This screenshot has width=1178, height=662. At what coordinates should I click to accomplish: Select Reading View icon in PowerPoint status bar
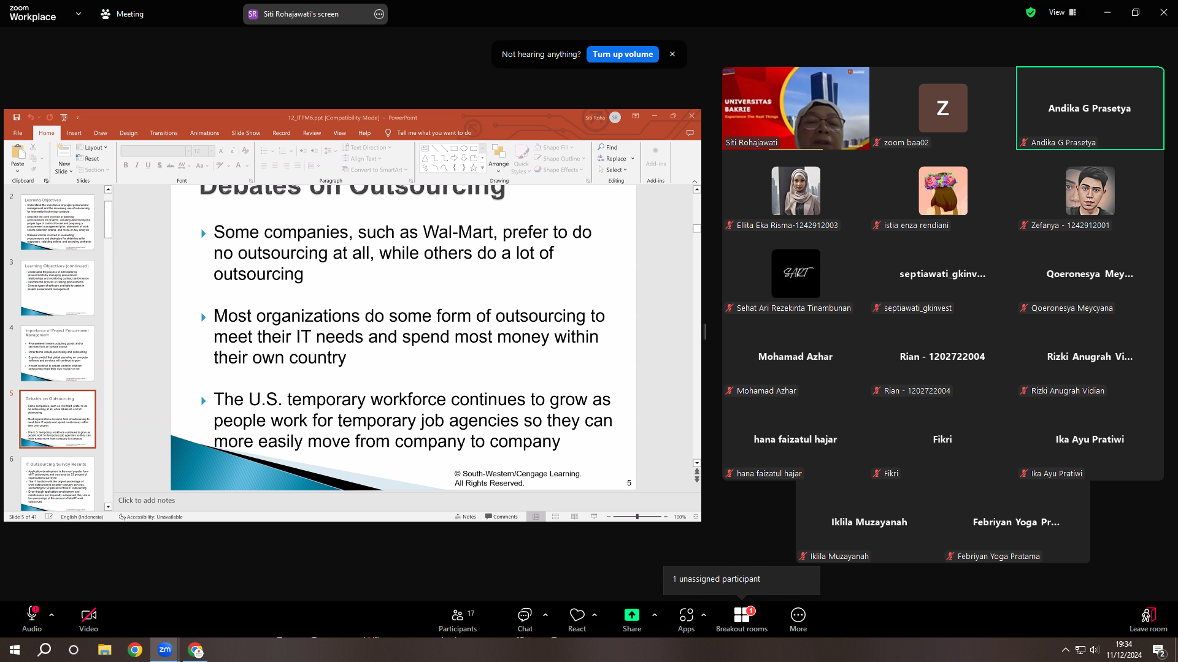574,517
